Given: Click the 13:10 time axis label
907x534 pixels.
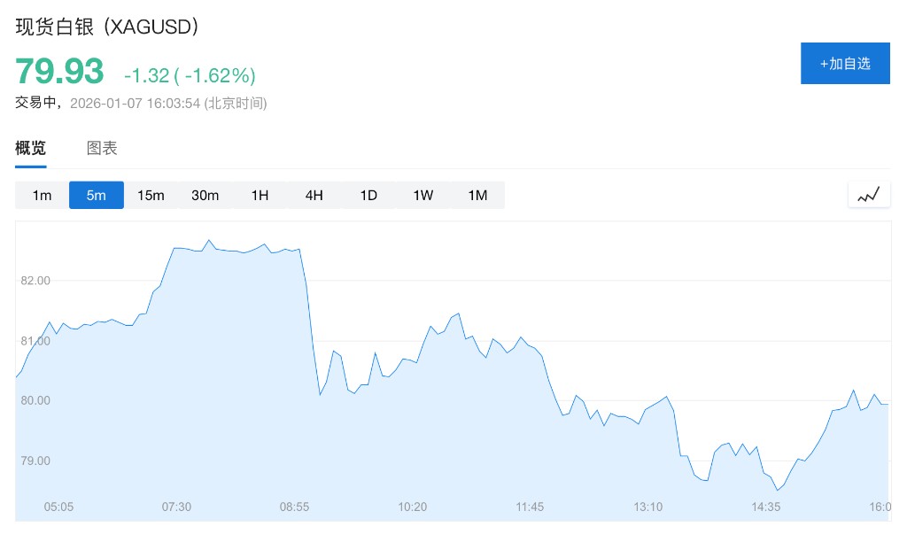Looking at the screenshot, I should [x=647, y=507].
